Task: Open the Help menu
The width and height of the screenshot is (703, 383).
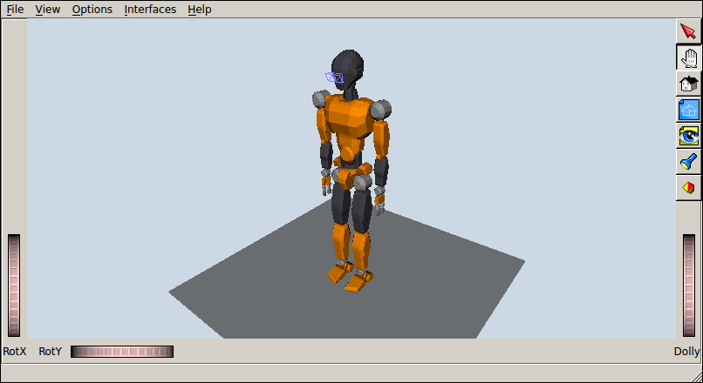Action: click(x=200, y=10)
